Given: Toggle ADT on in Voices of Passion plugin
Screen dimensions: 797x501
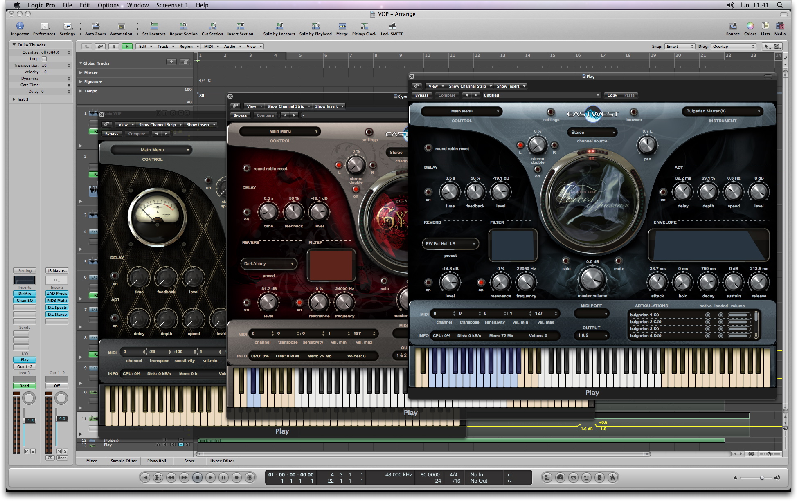Looking at the screenshot, I should click(663, 192).
